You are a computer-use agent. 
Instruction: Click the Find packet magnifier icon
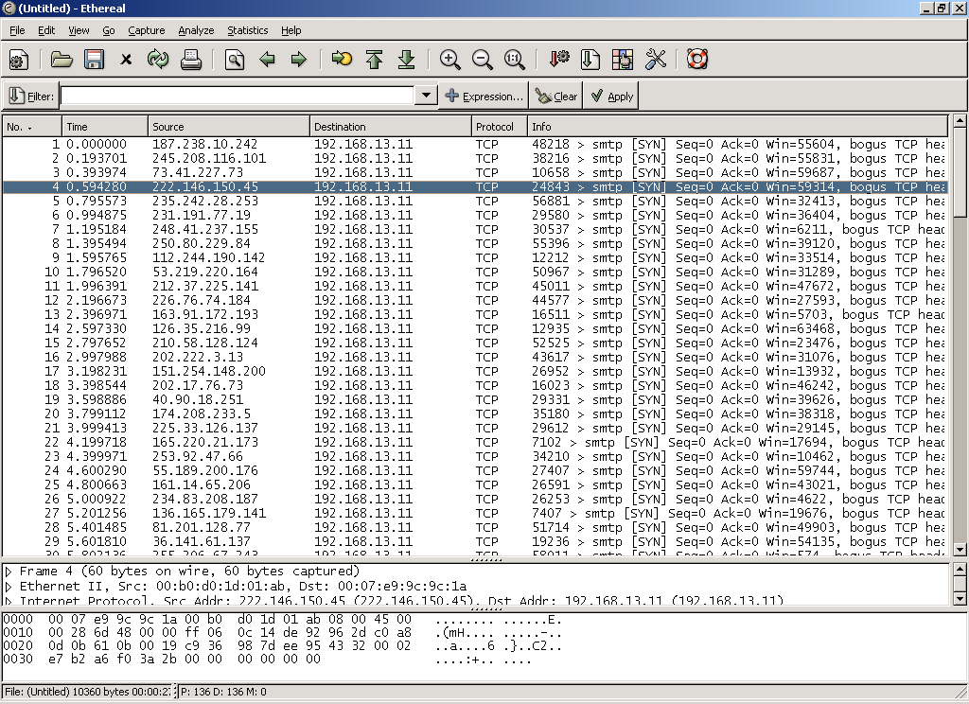click(x=235, y=61)
